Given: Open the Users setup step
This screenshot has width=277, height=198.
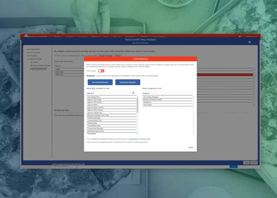Looking at the screenshot, I should pos(35,62).
